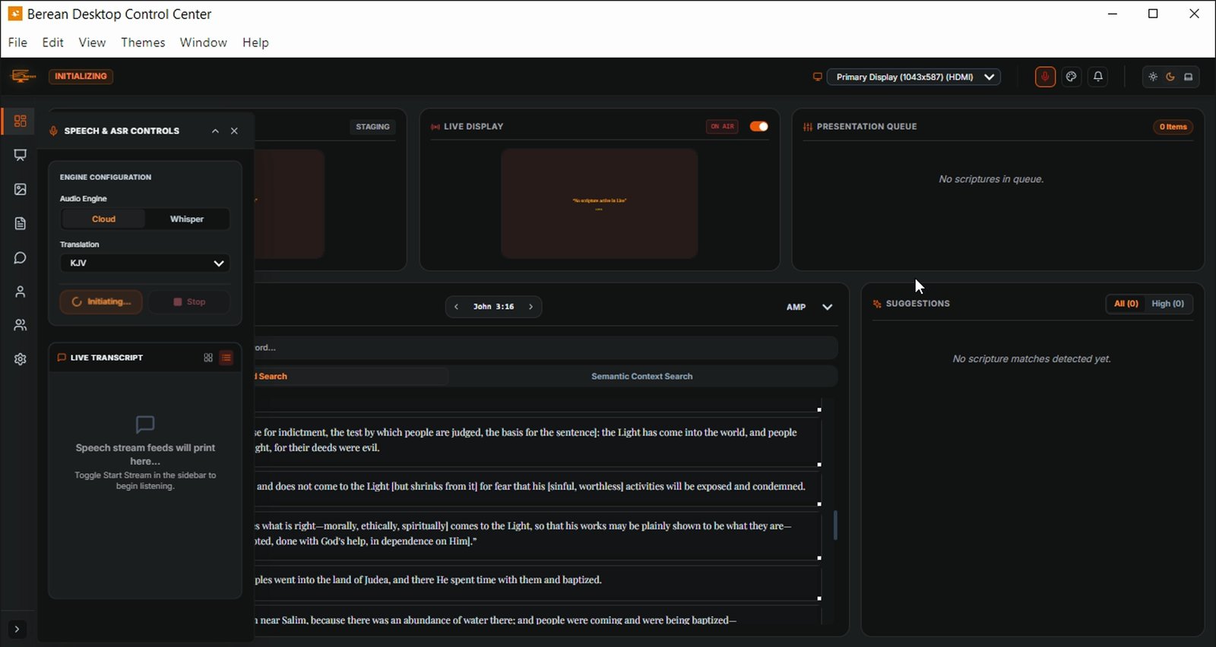Click the Stop stream button
The height and width of the screenshot is (647, 1216).
[x=189, y=301]
